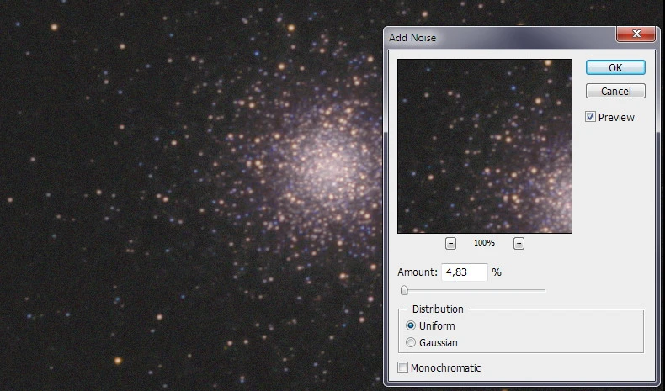Click the Preview label text
665x391 pixels.
(616, 117)
